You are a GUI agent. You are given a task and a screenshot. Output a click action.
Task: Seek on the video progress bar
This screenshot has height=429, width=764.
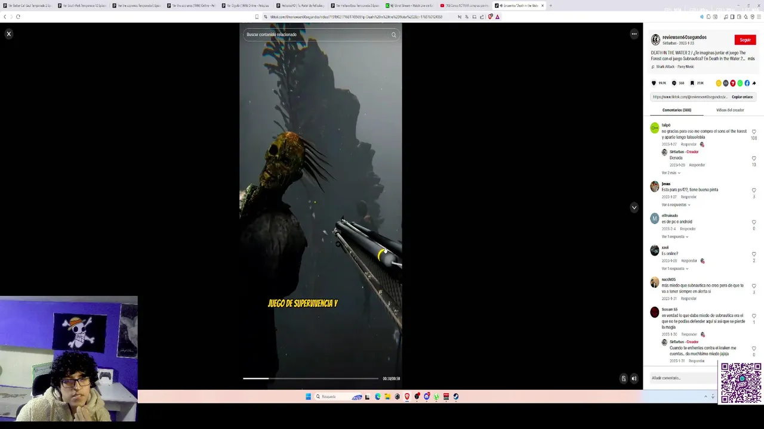(x=310, y=378)
